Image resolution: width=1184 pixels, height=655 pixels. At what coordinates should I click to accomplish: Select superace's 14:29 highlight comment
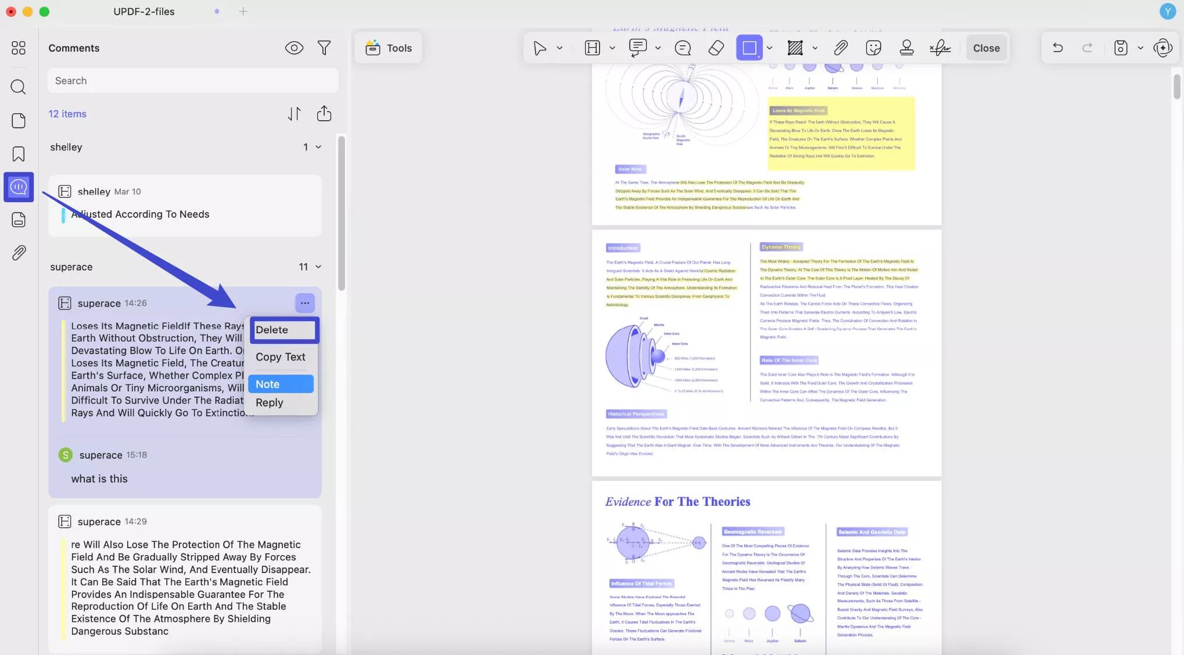(x=185, y=579)
